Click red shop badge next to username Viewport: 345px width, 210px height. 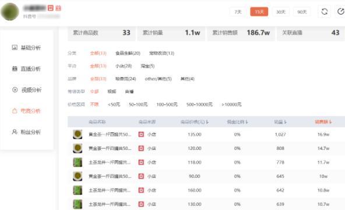(51, 8)
